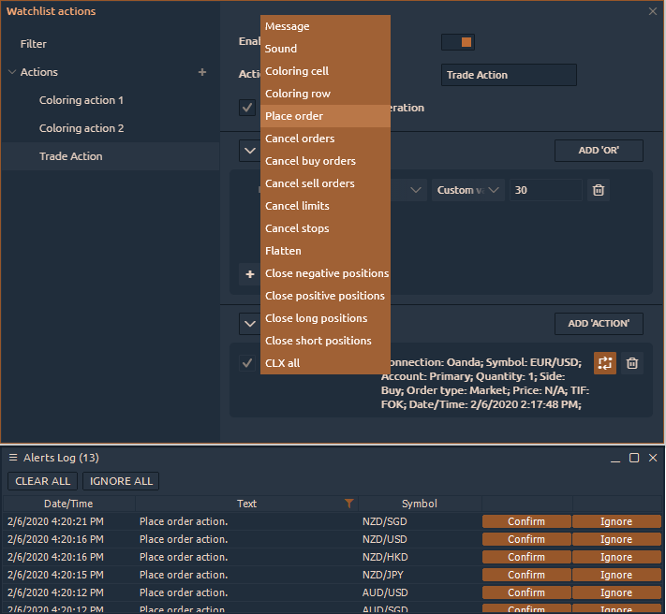This screenshot has width=666, height=614.
Task: Ignore the NZD/SGD place order alert
Action: point(616,521)
